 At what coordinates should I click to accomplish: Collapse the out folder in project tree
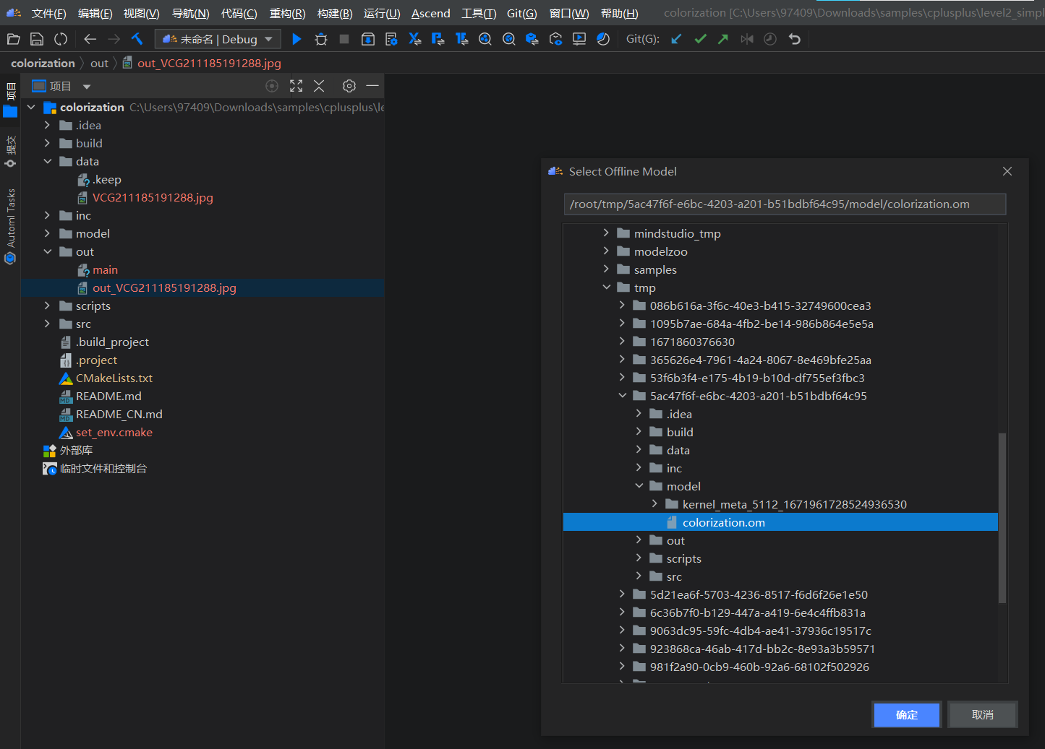point(47,251)
